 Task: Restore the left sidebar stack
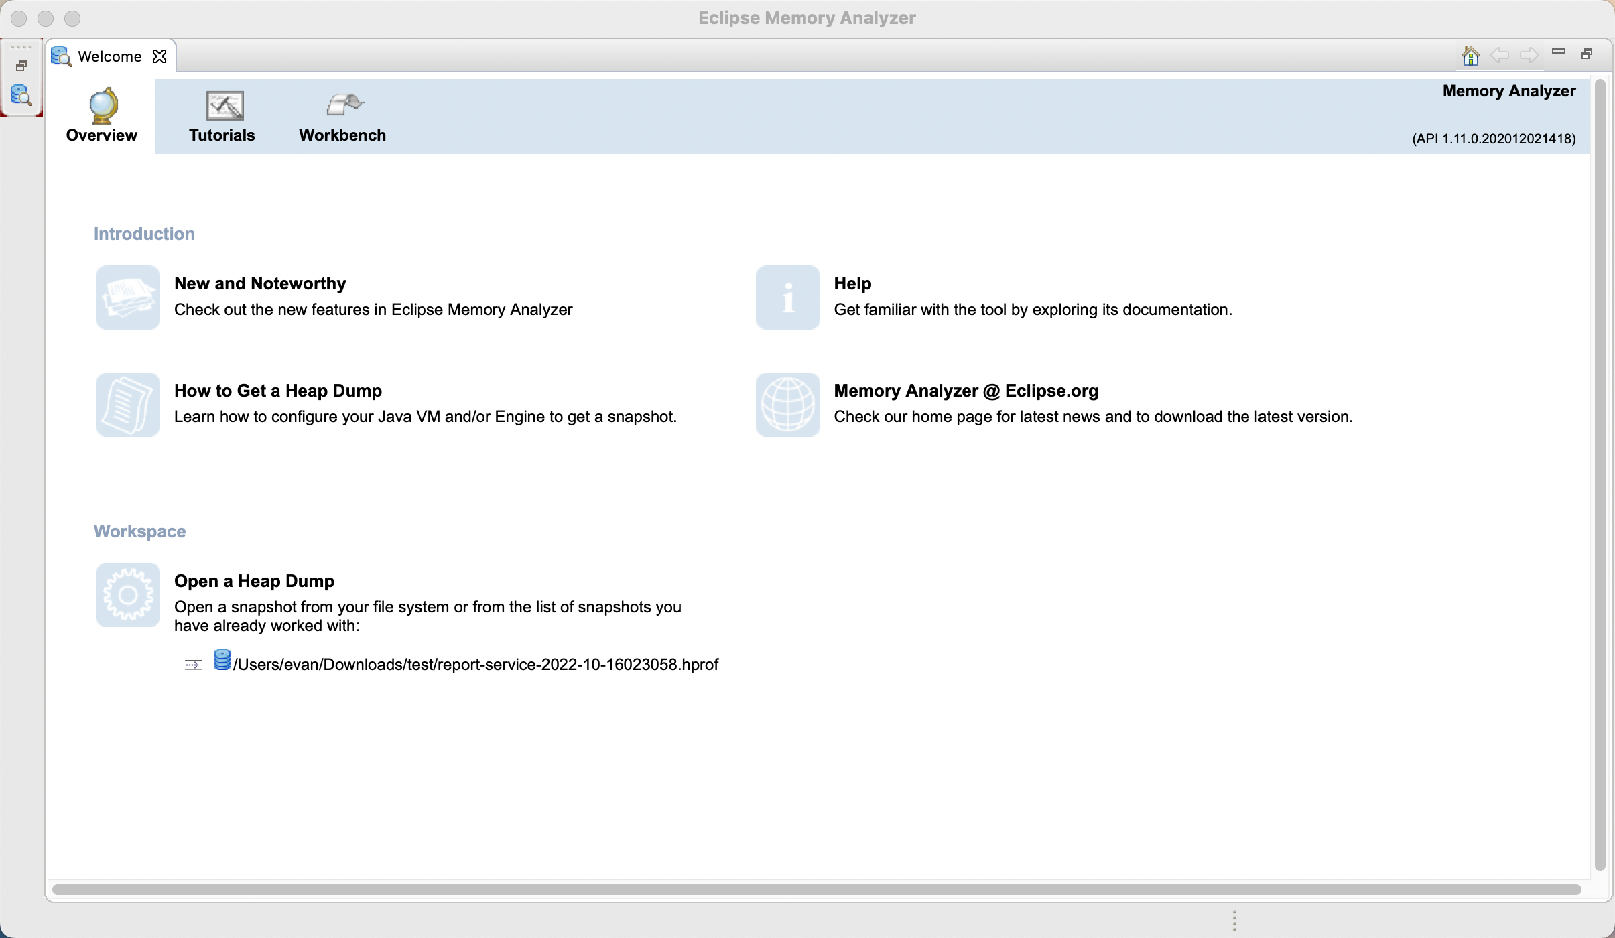(21, 66)
